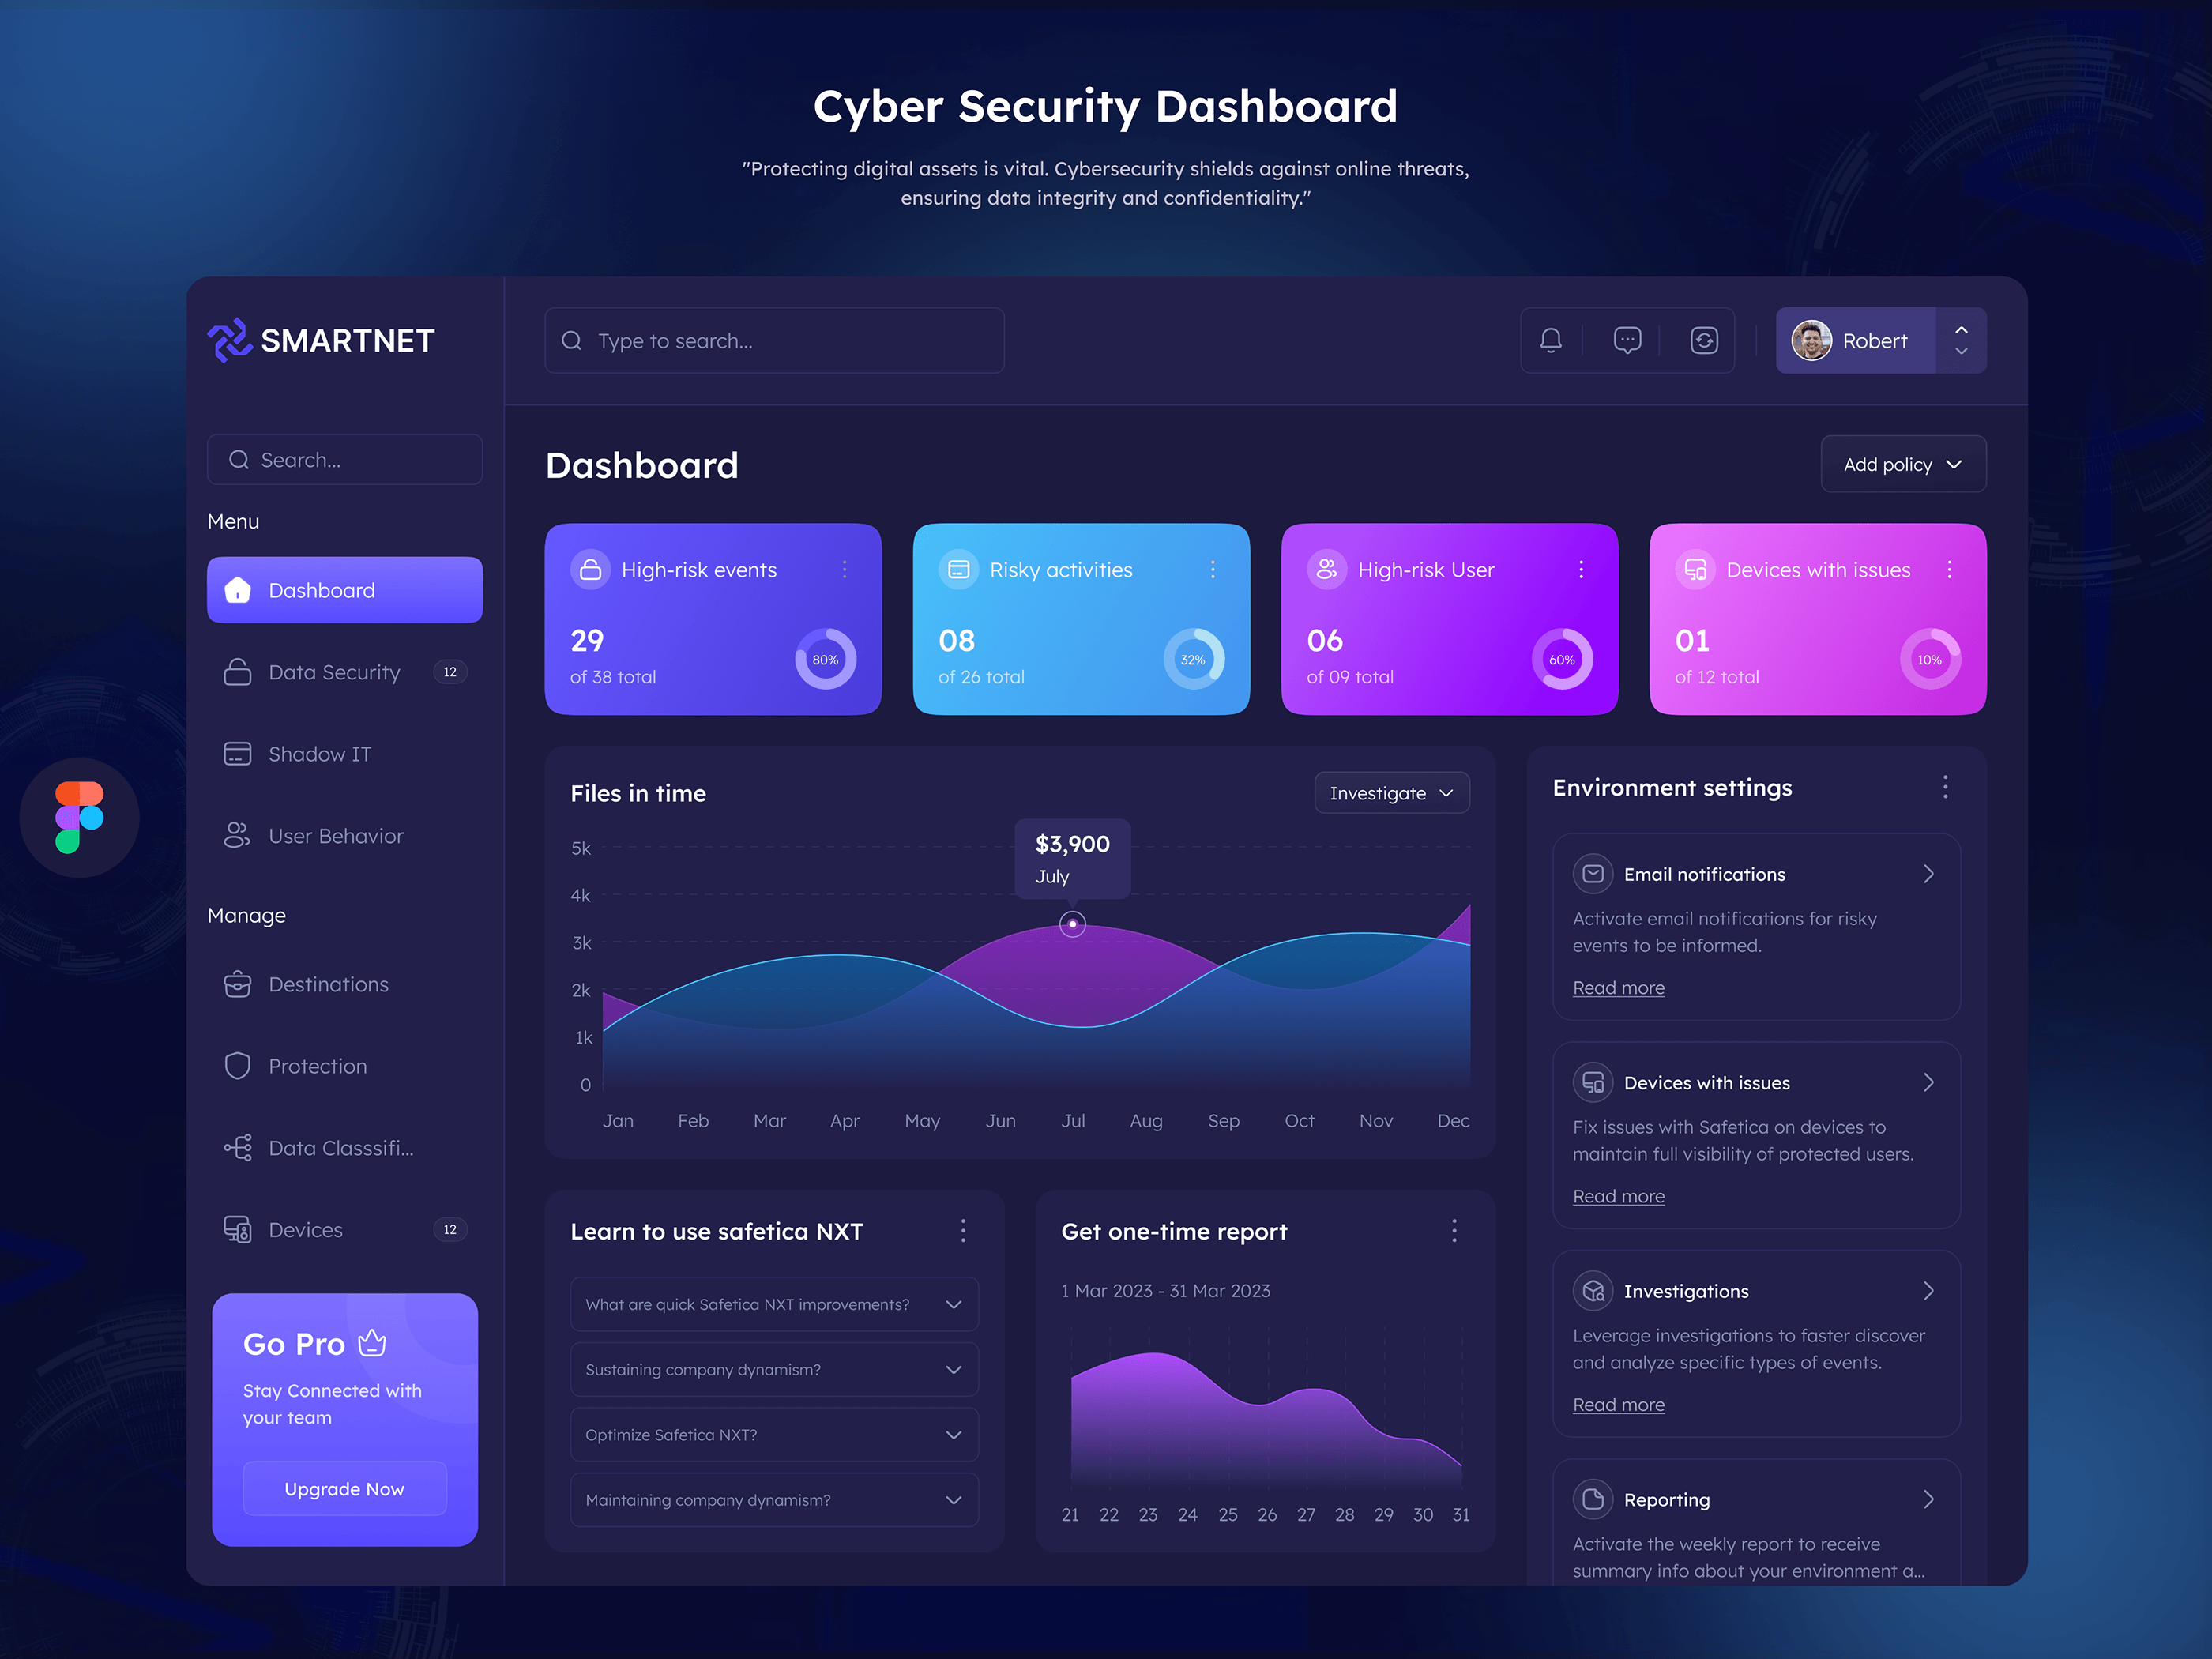Open Environment settings three-dot menu

coord(1945,787)
